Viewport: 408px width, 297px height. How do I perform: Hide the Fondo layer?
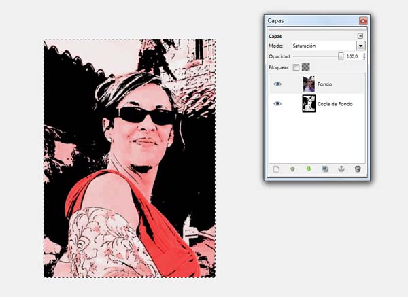pyautogui.click(x=277, y=84)
